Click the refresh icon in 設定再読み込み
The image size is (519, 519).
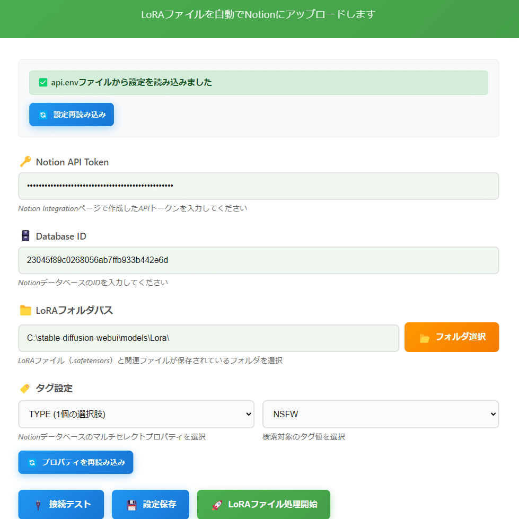(43, 115)
